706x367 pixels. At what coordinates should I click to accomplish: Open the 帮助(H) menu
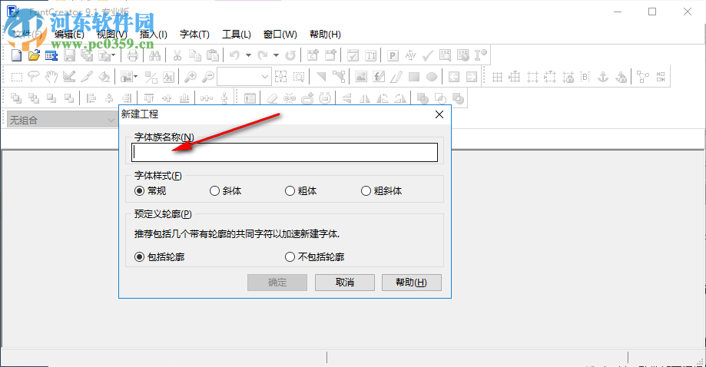coord(325,35)
